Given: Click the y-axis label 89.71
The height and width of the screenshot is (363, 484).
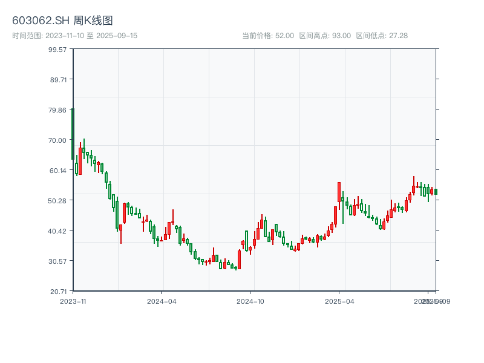Looking at the screenshot, I should click(x=58, y=80).
